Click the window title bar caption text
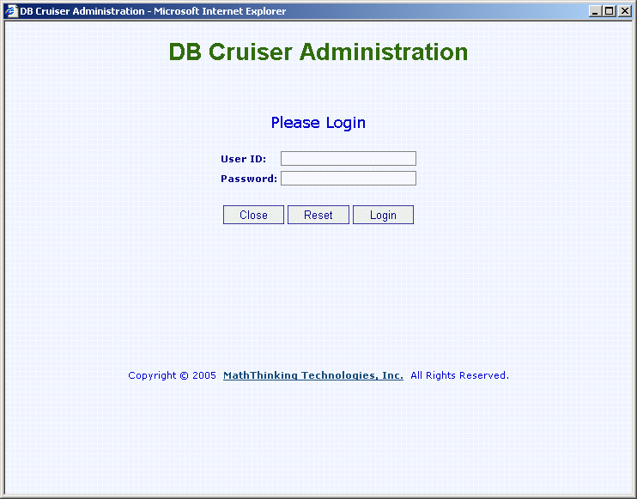 pos(153,11)
